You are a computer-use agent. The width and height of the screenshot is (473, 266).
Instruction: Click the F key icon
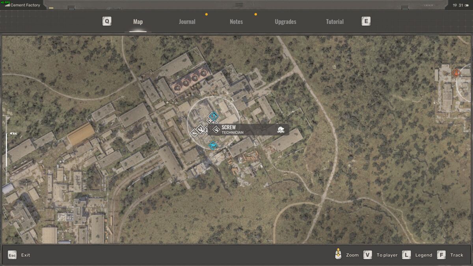[441, 255]
